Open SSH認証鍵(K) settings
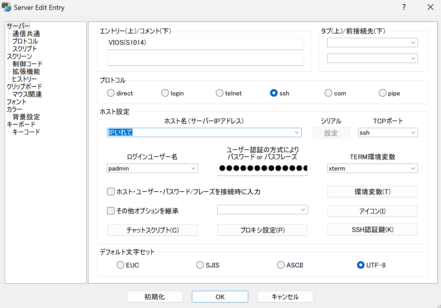441x308 pixels. tap(372, 229)
